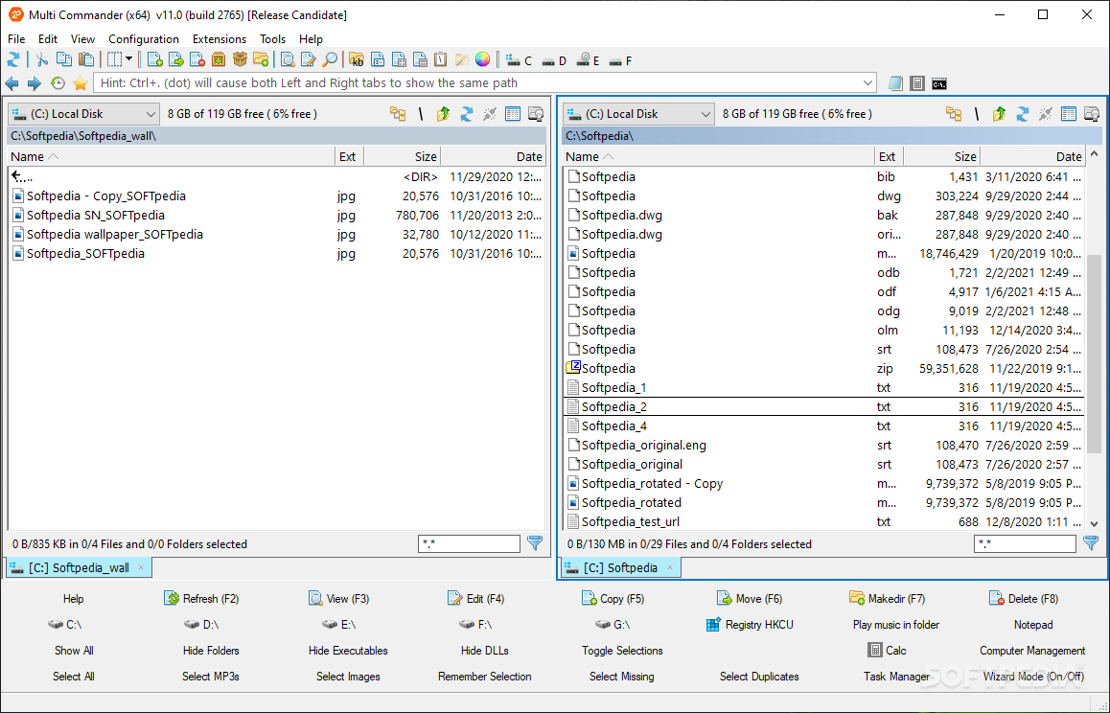Click the Registry HKCU button

pos(750,625)
